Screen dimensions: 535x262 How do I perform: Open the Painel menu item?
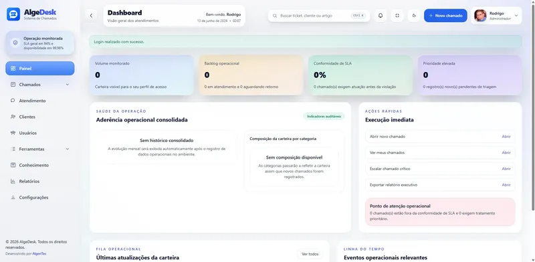pyautogui.click(x=40, y=69)
